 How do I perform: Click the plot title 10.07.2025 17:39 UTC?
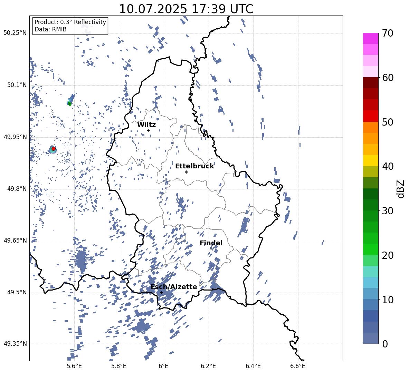click(186, 9)
